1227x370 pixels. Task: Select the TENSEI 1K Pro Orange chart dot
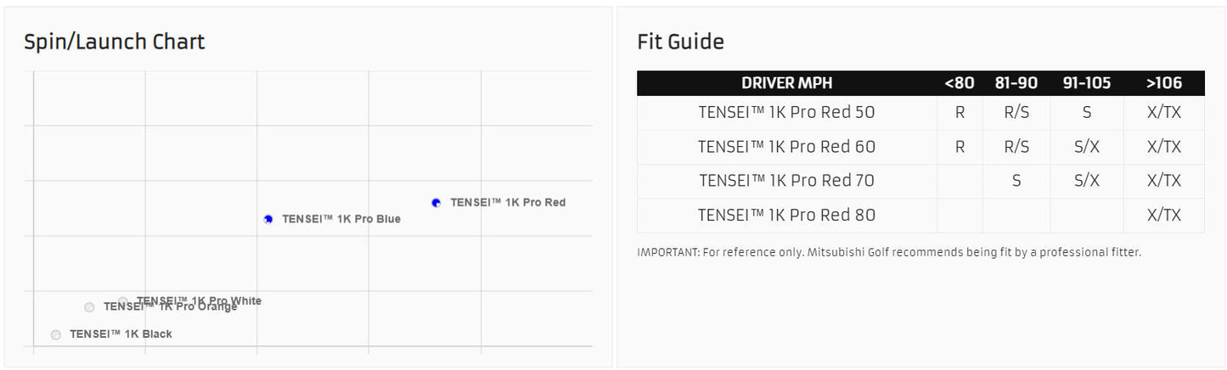89,307
